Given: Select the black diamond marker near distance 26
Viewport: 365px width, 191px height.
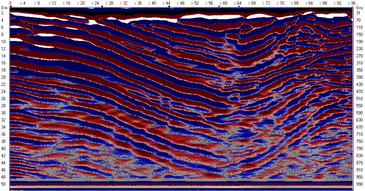Looking at the screenshot, I should pyautogui.click(x=102, y=6).
